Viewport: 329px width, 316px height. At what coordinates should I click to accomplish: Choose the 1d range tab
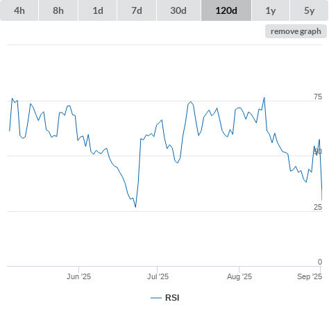(98, 10)
